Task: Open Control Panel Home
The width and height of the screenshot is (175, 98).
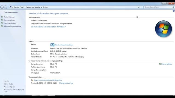Action: (x=11, y=13)
